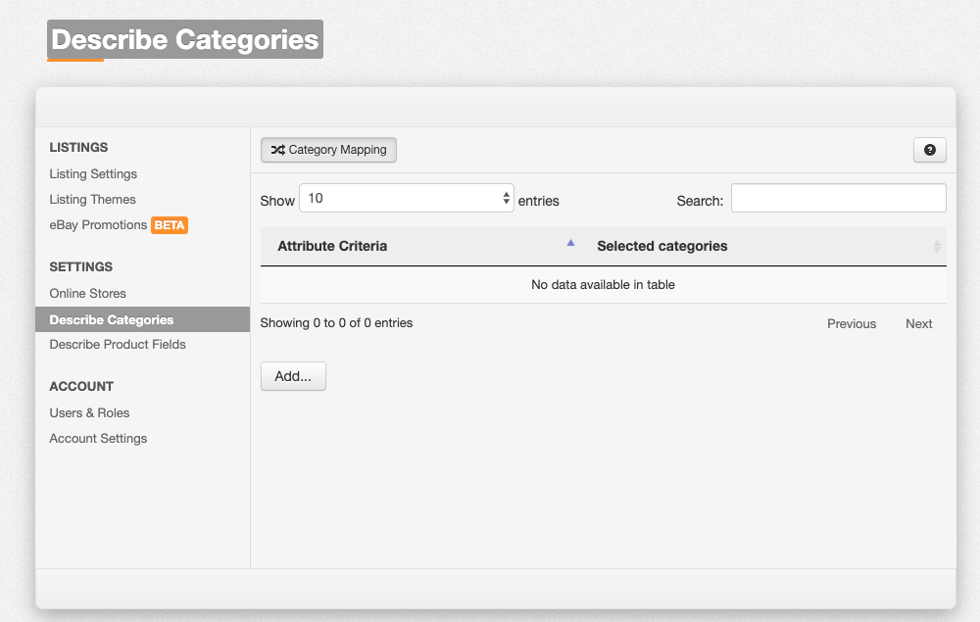Navigate to Listing Themes

pos(92,200)
